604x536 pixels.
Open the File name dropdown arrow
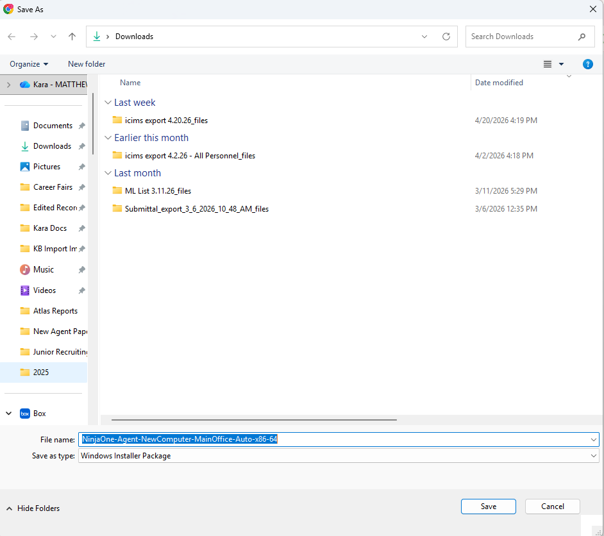[593, 440]
